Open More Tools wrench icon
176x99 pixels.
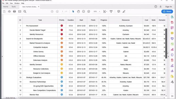pyautogui.click(x=172, y=82)
